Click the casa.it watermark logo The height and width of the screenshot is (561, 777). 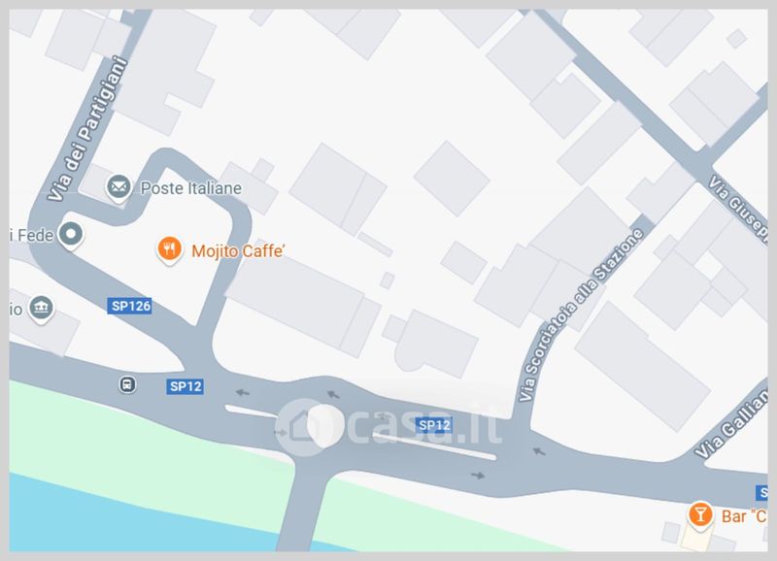389,426
